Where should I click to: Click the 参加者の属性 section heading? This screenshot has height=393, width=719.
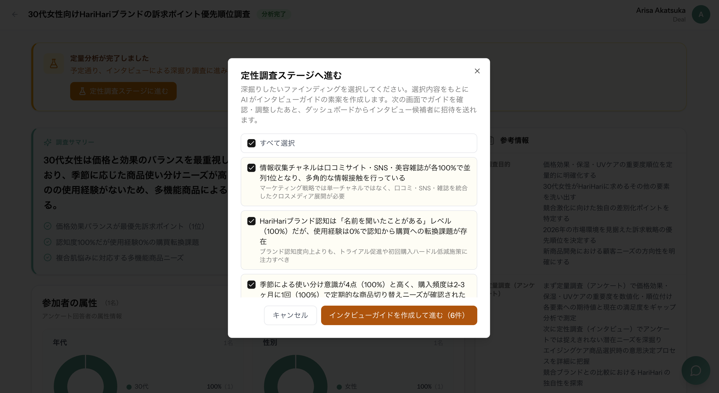[69, 303]
